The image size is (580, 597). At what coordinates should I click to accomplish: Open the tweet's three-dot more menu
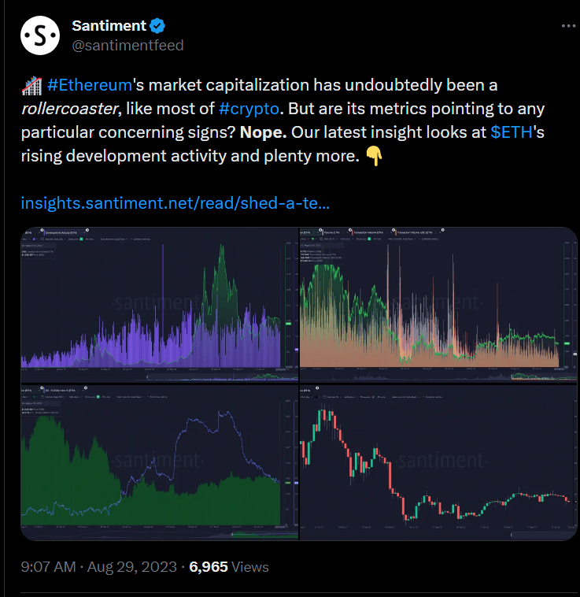[568, 26]
